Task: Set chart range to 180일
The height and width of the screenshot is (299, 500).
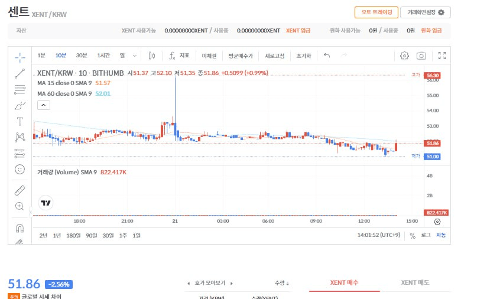Action: point(73,236)
